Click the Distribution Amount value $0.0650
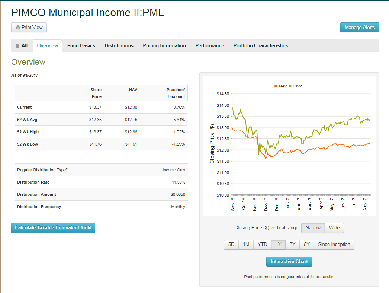The width and height of the screenshot is (389, 293). 178,194
